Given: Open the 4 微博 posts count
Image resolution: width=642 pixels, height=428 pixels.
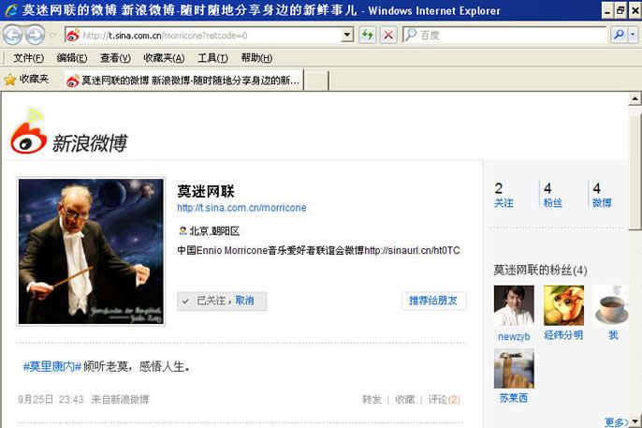Looking at the screenshot, I should [x=602, y=195].
